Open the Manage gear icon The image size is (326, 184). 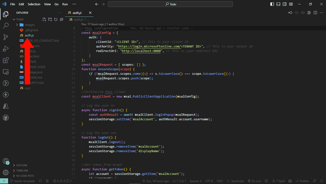(x=6, y=172)
